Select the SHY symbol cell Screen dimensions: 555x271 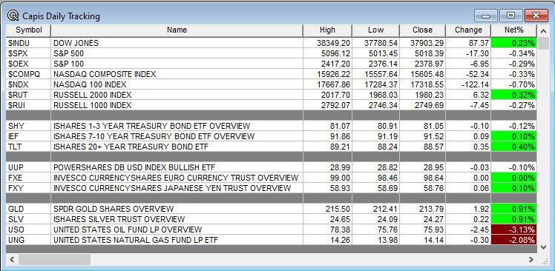(29, 126)
